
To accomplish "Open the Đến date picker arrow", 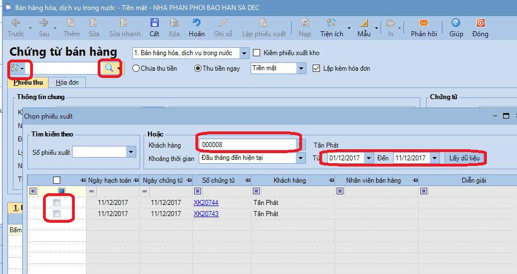I will [434, 158].
